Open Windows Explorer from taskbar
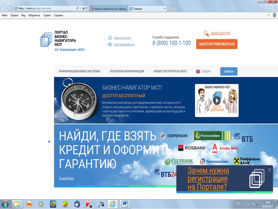278x209 pixels. point(17,204)
